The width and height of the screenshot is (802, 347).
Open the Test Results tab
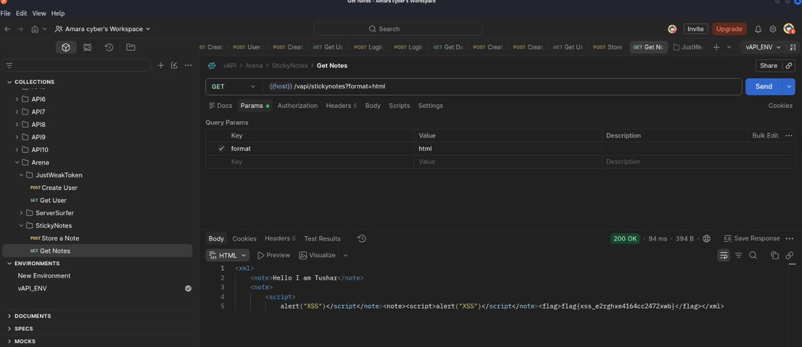tap(322, 239)
